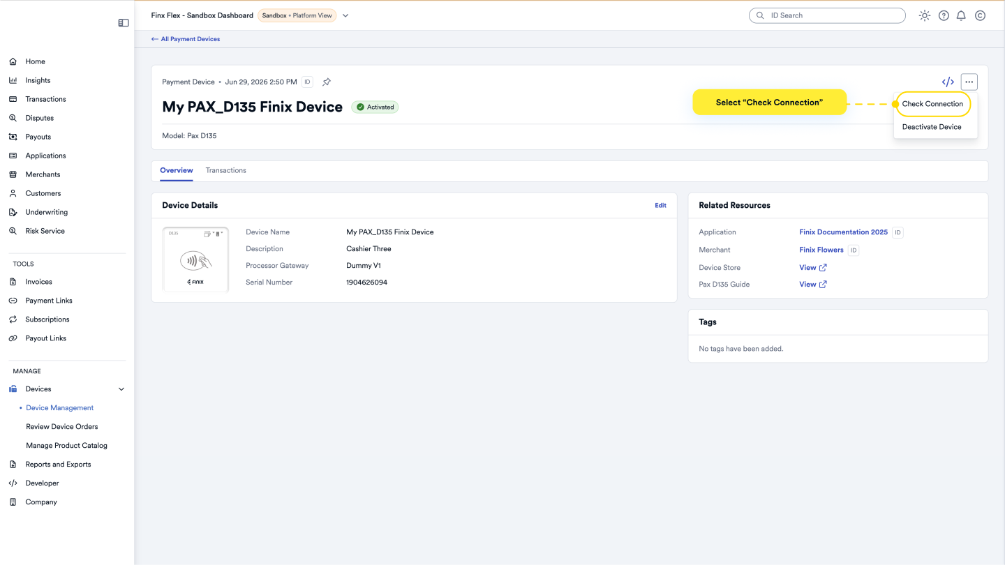This screenshot has height=565, width=1005.
Task: Choose Deactivate Device from the menu
Action: coord(932,127)
